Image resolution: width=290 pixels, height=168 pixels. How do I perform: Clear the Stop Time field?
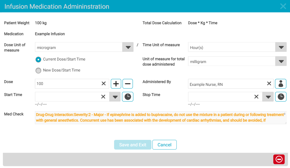pos(256,97)
